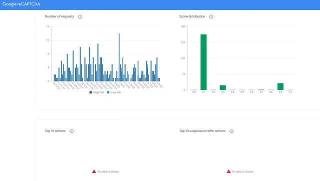Viewport: 320px width, 181px height.
Task: Click the Score distribution title
Action: (x=192, y=16)
